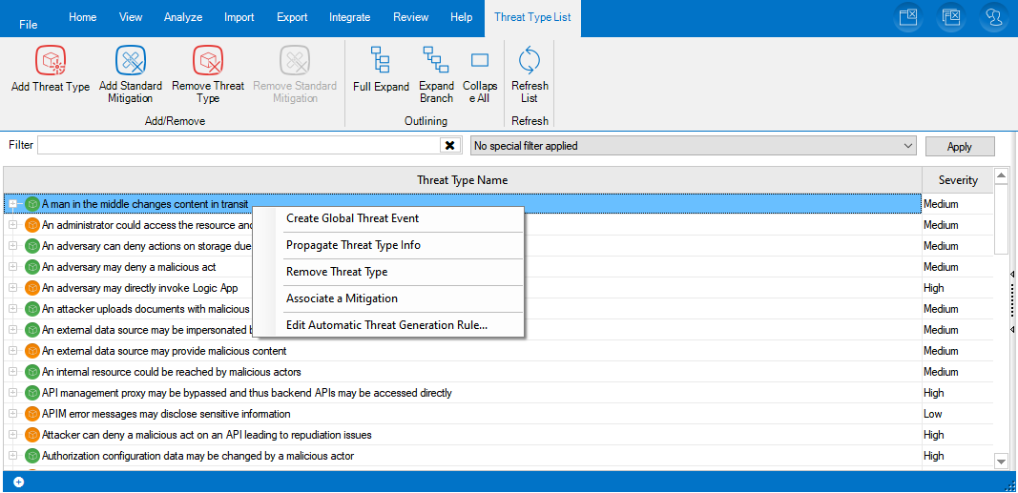The width and height of the screenshot is (1018, 493).
Task: Choose Associate a Mitigation from context menu
Action: tap(342, 298)
